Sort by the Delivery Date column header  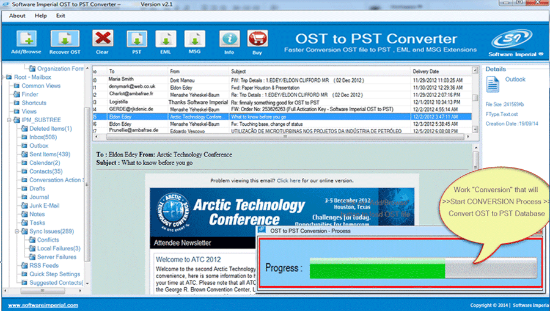click(x=441, y=71)
